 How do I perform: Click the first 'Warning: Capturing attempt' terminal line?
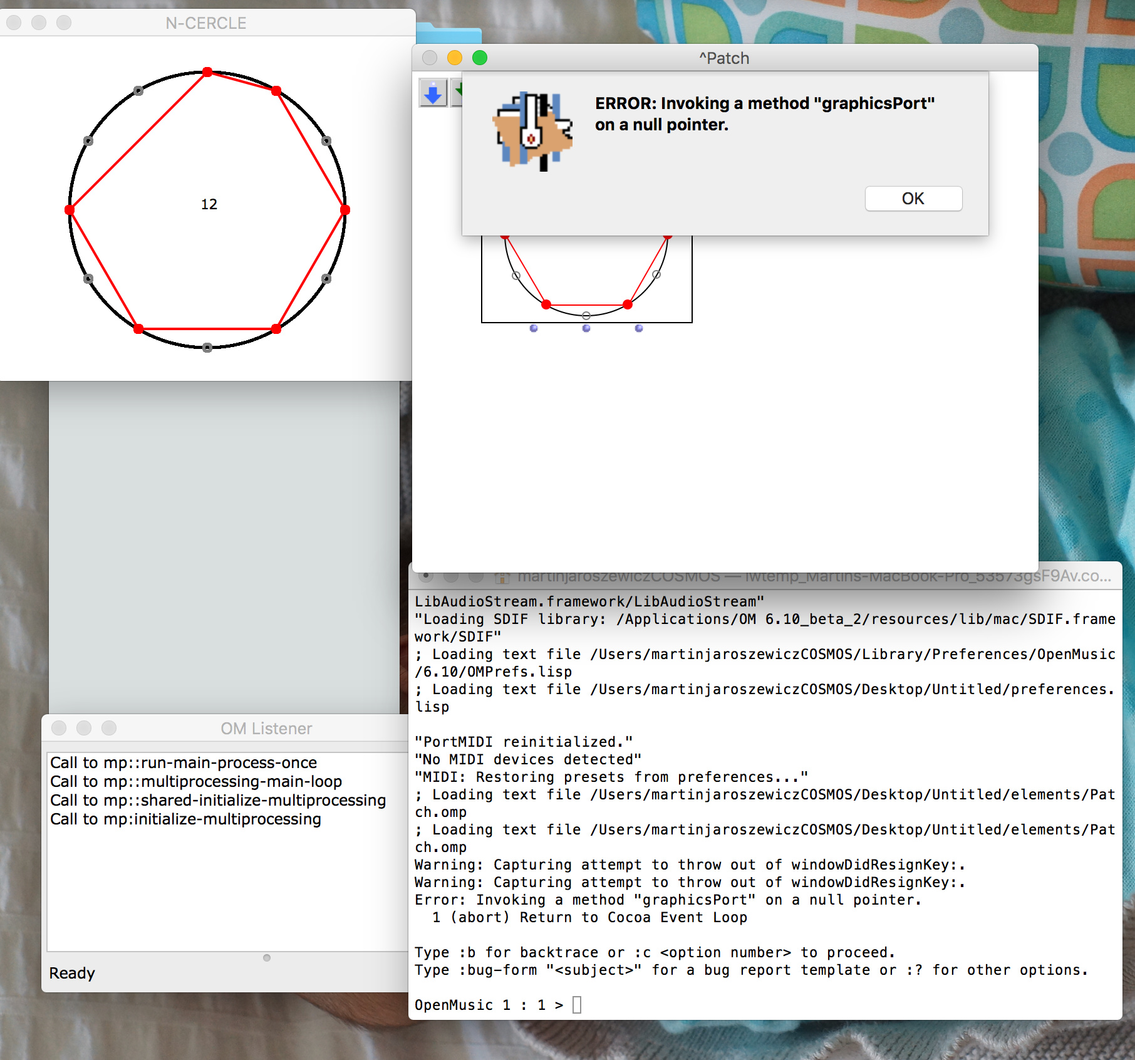click(x=690, y=865)
